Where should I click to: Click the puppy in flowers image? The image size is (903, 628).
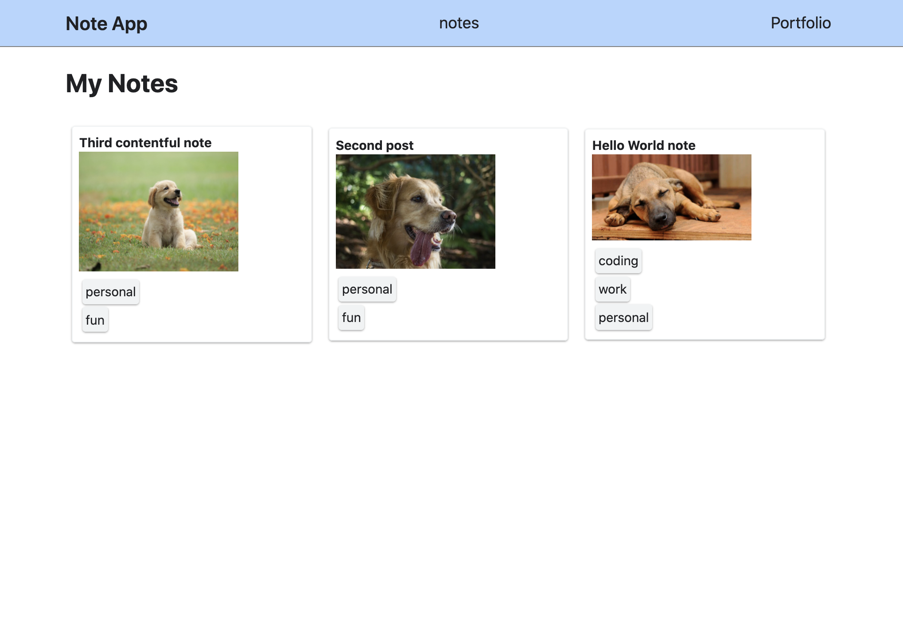(159, 212)
